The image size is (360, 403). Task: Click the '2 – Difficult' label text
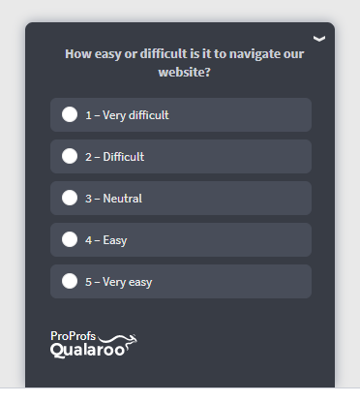coord(115,157)
